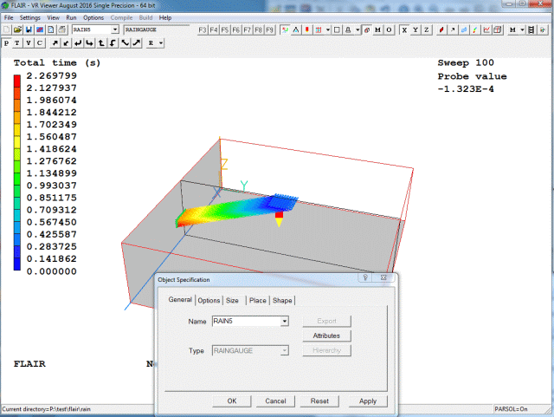Switch to the Place tab

point(257,300)
